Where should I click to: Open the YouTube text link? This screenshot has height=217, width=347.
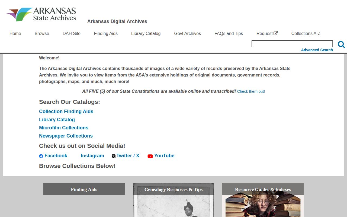pyautogui.click(x=164, y=156)
